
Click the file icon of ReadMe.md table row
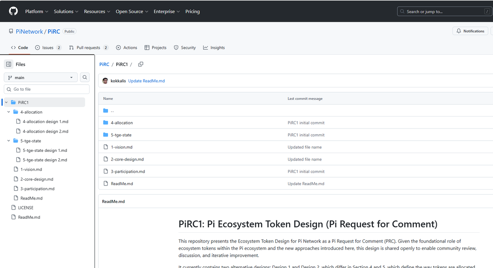(x=106, y=184)
